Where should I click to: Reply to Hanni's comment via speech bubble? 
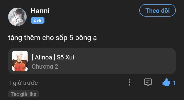(148, 82)
